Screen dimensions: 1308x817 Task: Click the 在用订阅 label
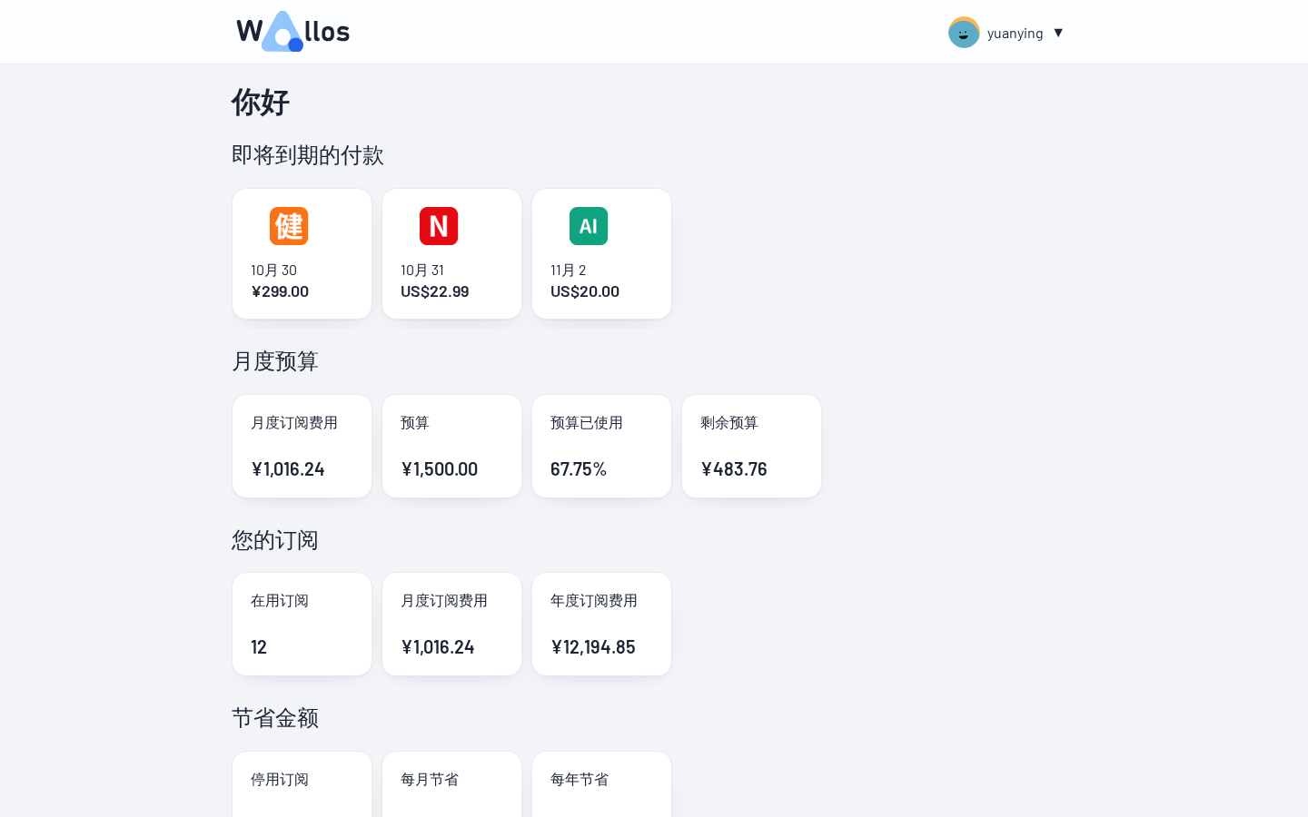tap(280, 601)
